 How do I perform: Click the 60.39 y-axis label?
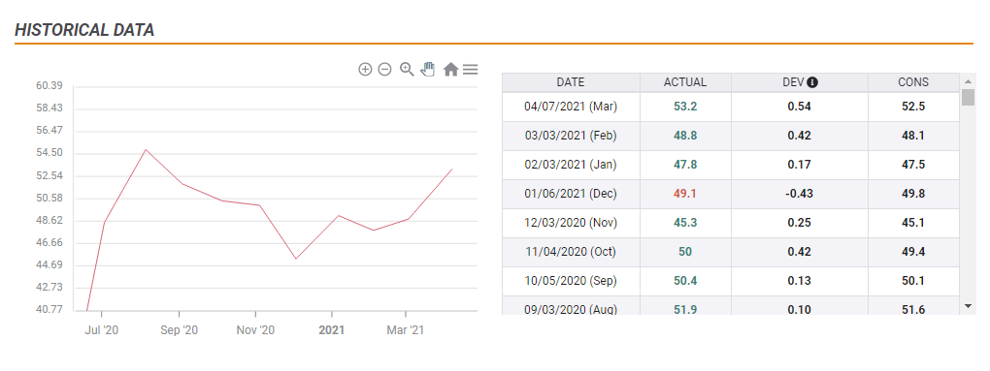click(49, 86)
